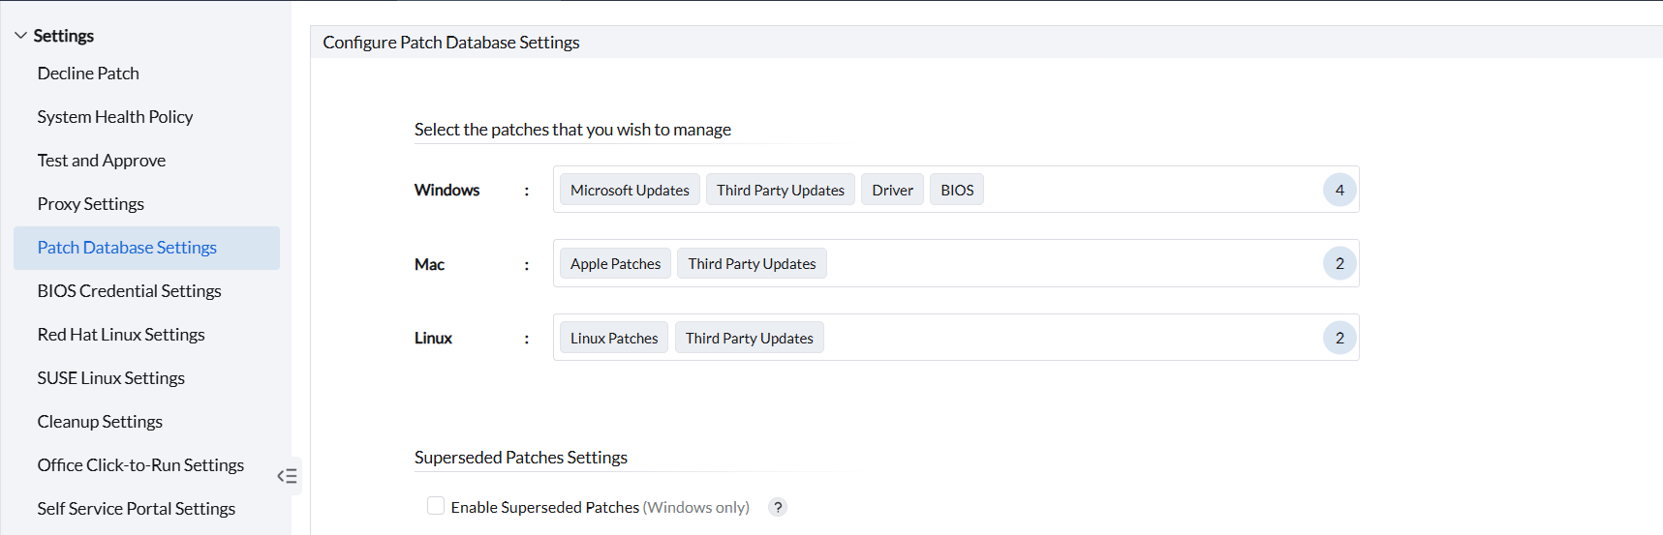Collapse the Settings section chevron
This screenshot has width=1663, height=535.
(x=20, y=36)
